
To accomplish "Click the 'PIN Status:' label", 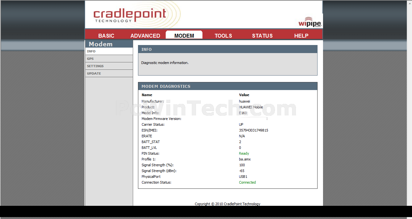I will point(150,153).
